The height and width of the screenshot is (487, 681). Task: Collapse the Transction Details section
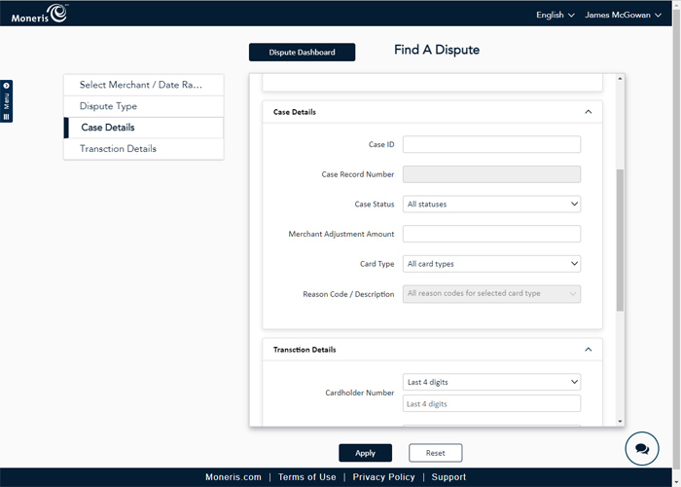point(588,350)
